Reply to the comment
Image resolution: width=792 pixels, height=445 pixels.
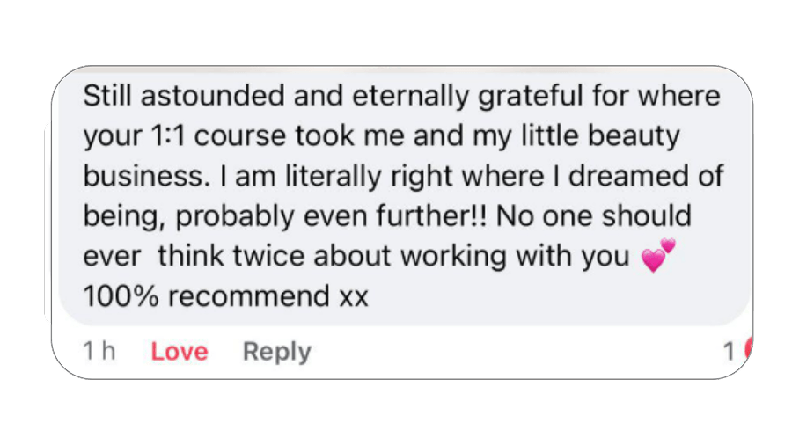(276, 352)
